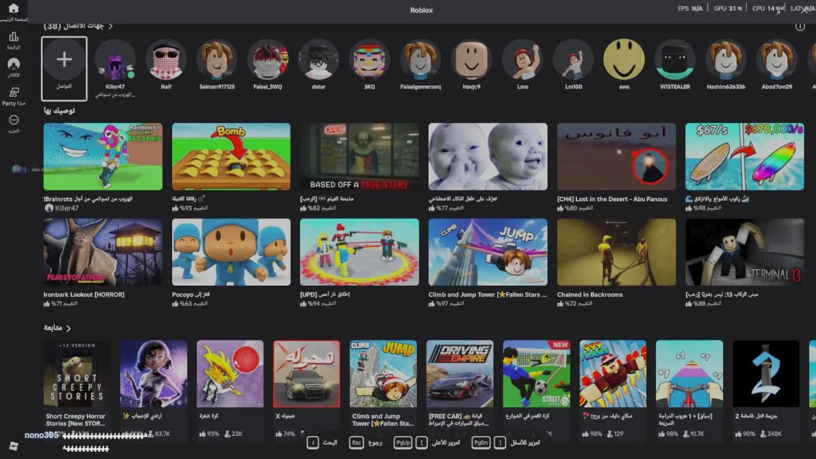Open friend avatar Naif
Screen dimensions: 816x459
coord(166,59)
